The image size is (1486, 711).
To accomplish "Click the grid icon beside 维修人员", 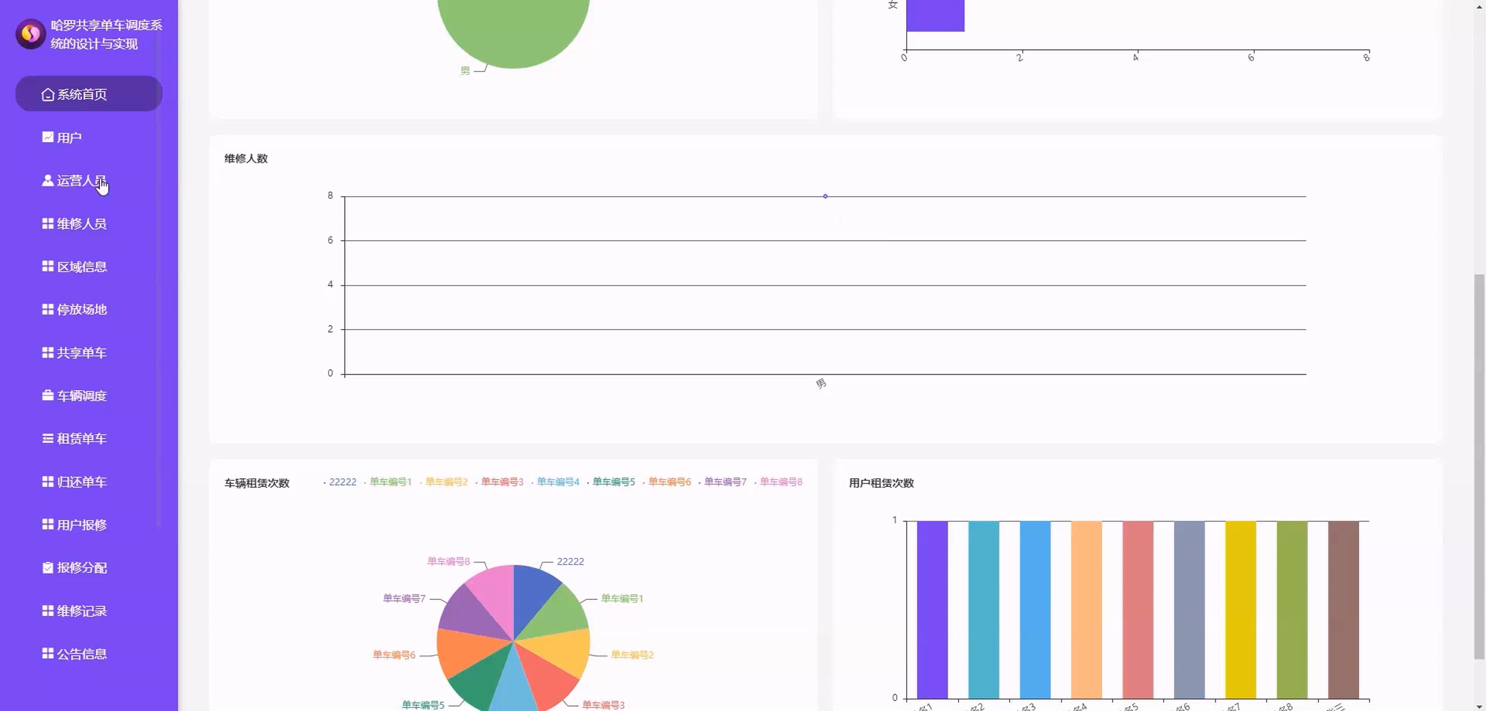I will [x=48, y=224].
